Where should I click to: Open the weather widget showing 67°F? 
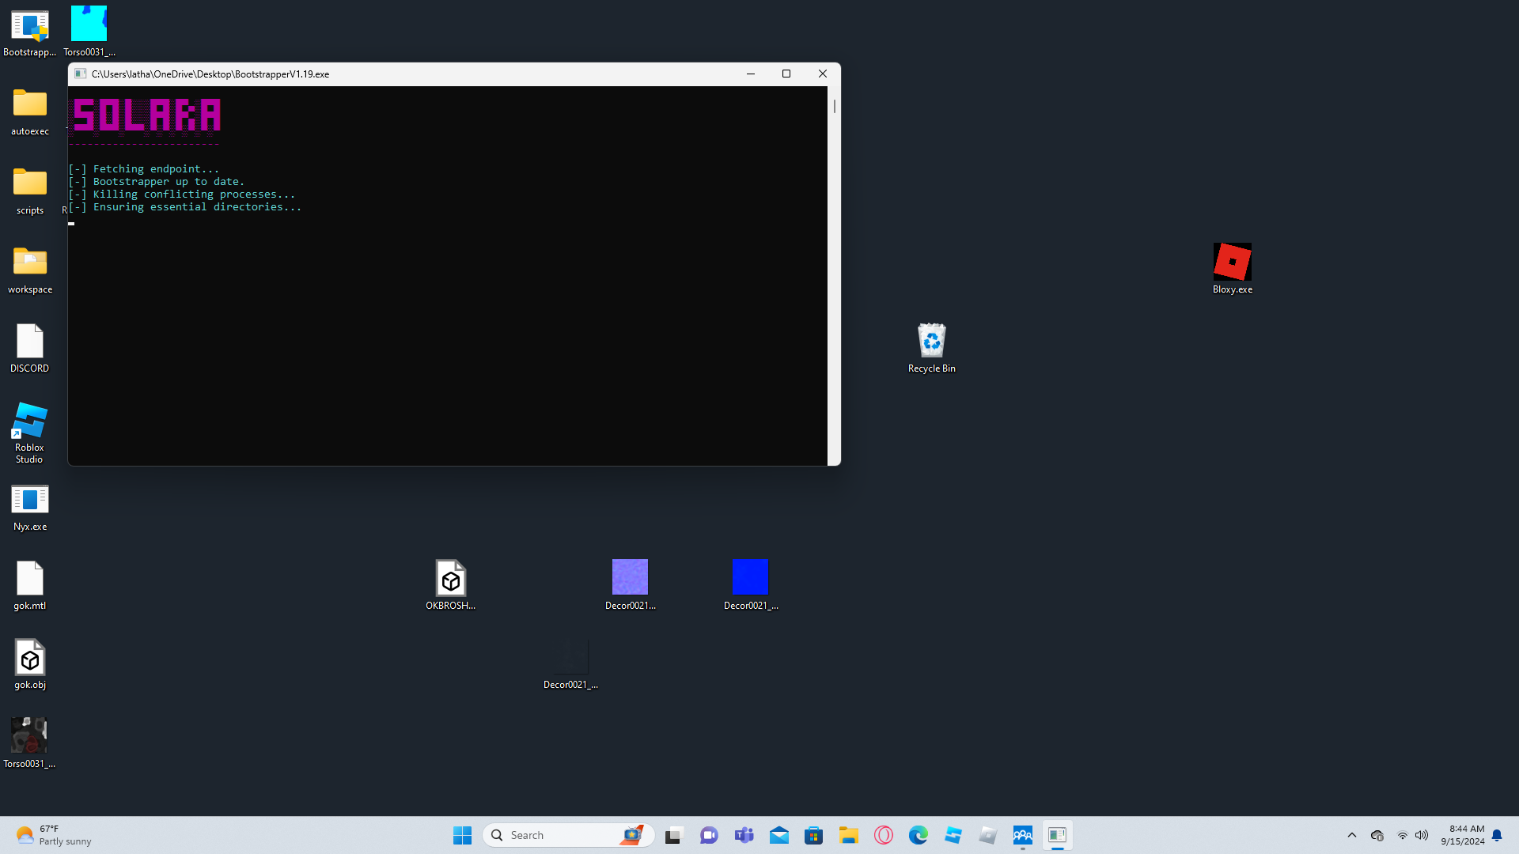[54, 835]
